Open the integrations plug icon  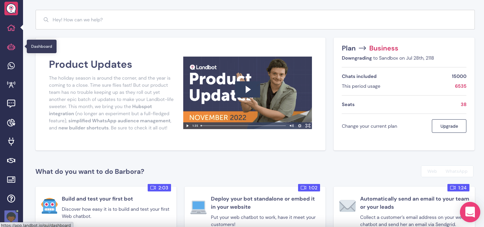click(11, 141)
